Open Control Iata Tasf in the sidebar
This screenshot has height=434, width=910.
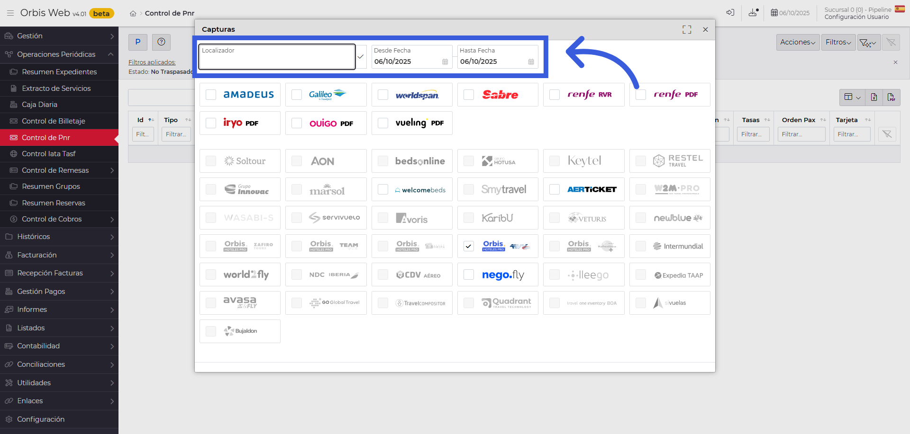point(59,154)
